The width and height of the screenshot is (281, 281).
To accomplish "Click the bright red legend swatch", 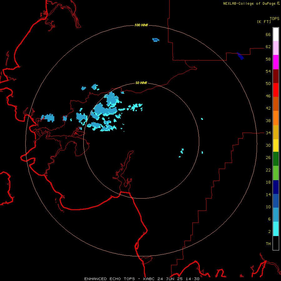I will tap(276, 90).
